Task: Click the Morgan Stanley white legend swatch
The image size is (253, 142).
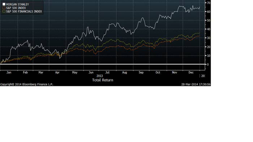Action: [x=4, y=4]
